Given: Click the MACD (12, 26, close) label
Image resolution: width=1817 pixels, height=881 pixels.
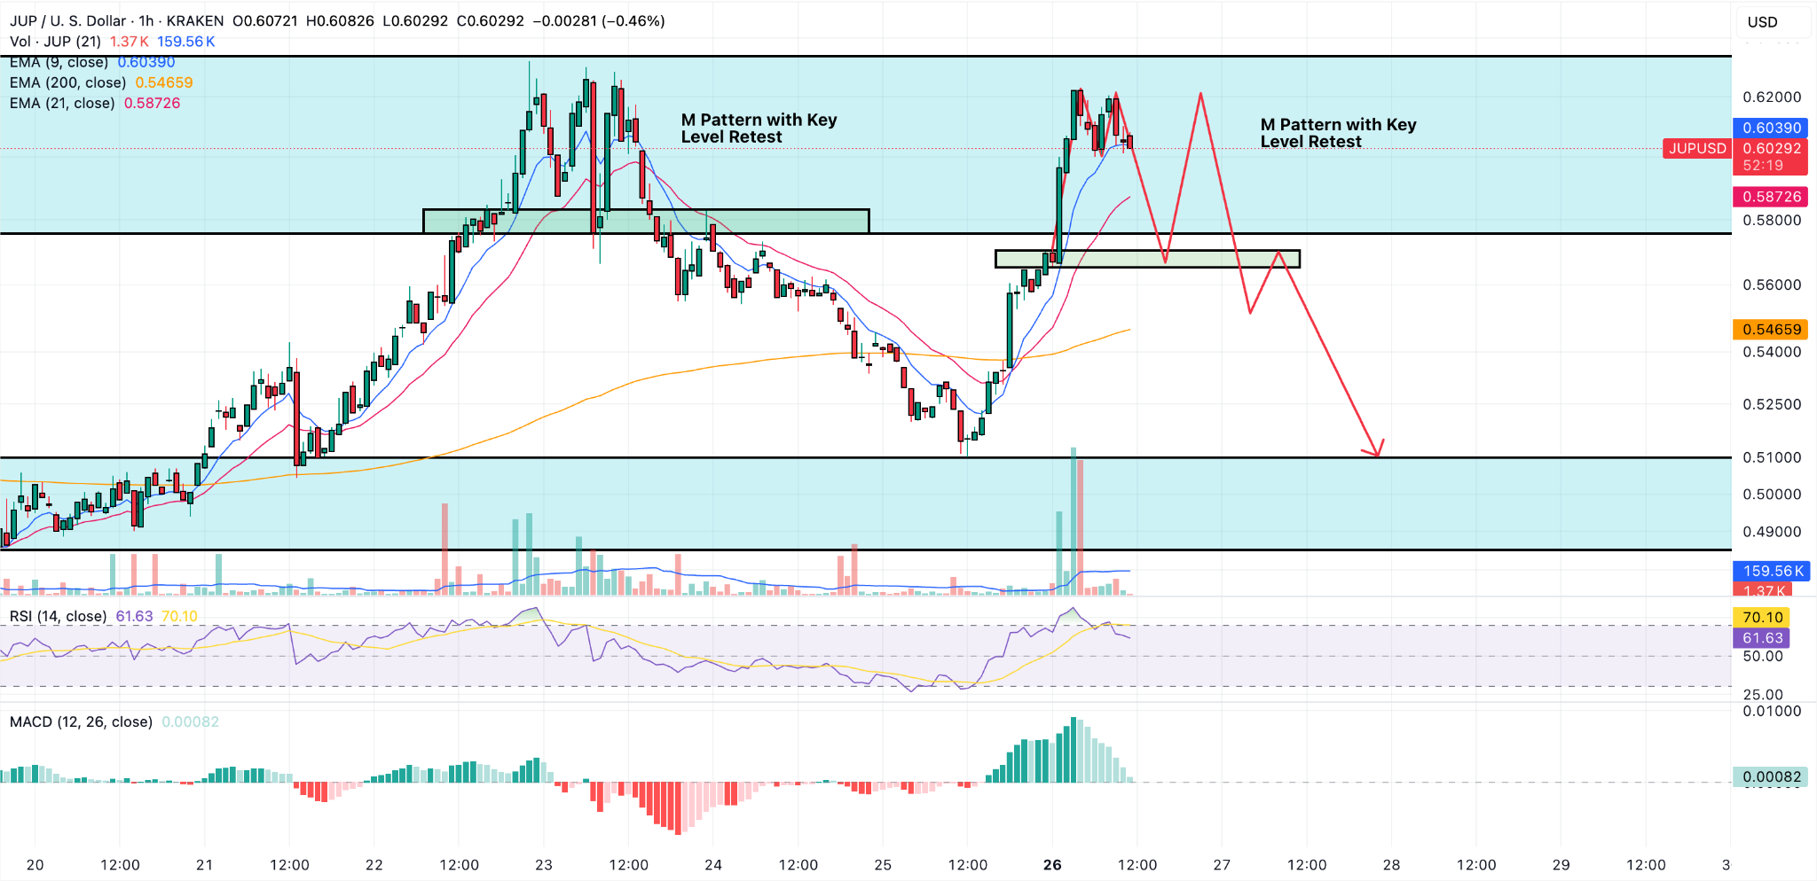Looking at the screenshot, I should click(x=81, y=721).
